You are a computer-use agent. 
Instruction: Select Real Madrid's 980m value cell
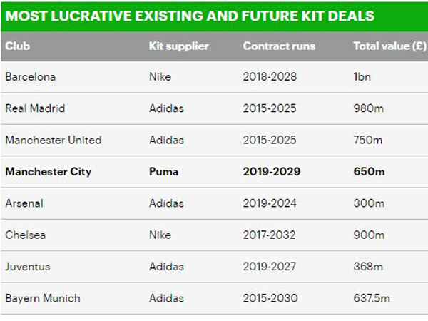367,108
